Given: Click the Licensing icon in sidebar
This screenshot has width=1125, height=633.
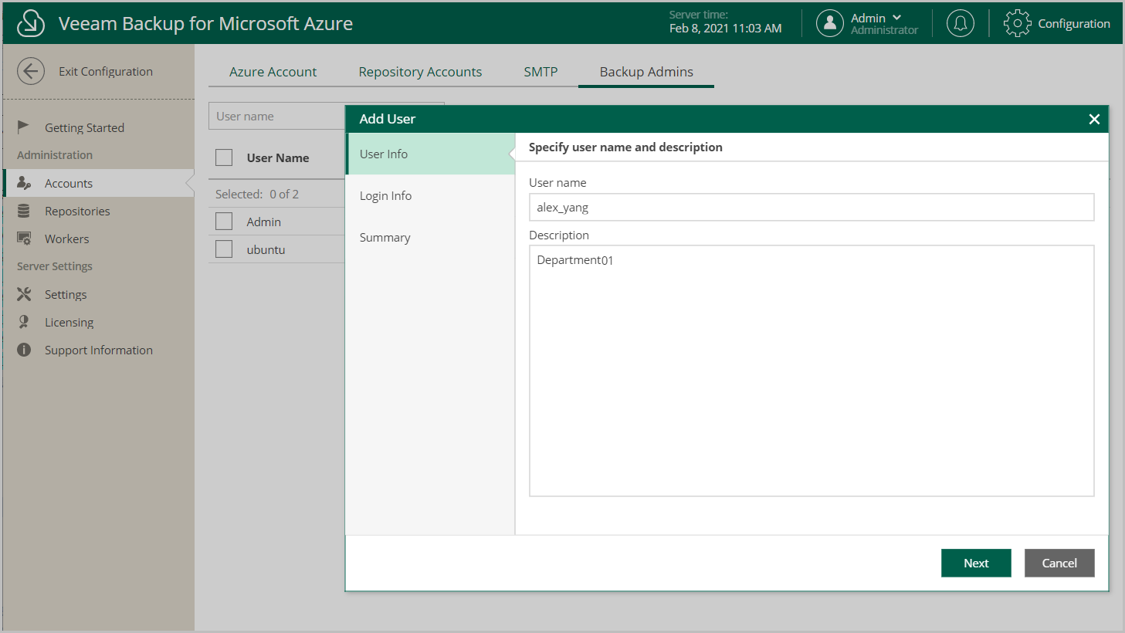Looking at the screenshot, I should [24, 322].
